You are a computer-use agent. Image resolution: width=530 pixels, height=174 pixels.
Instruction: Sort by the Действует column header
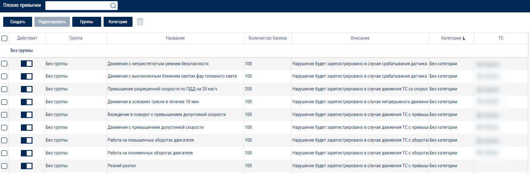click(27, 38)
